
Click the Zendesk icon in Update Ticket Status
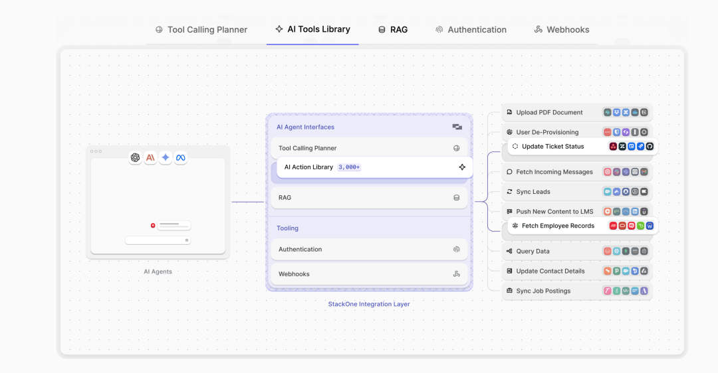(622, 146)
